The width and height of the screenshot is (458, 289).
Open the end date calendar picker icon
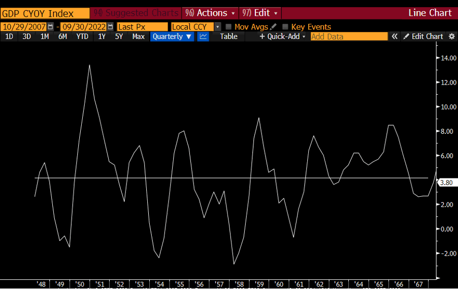[110, 27]
